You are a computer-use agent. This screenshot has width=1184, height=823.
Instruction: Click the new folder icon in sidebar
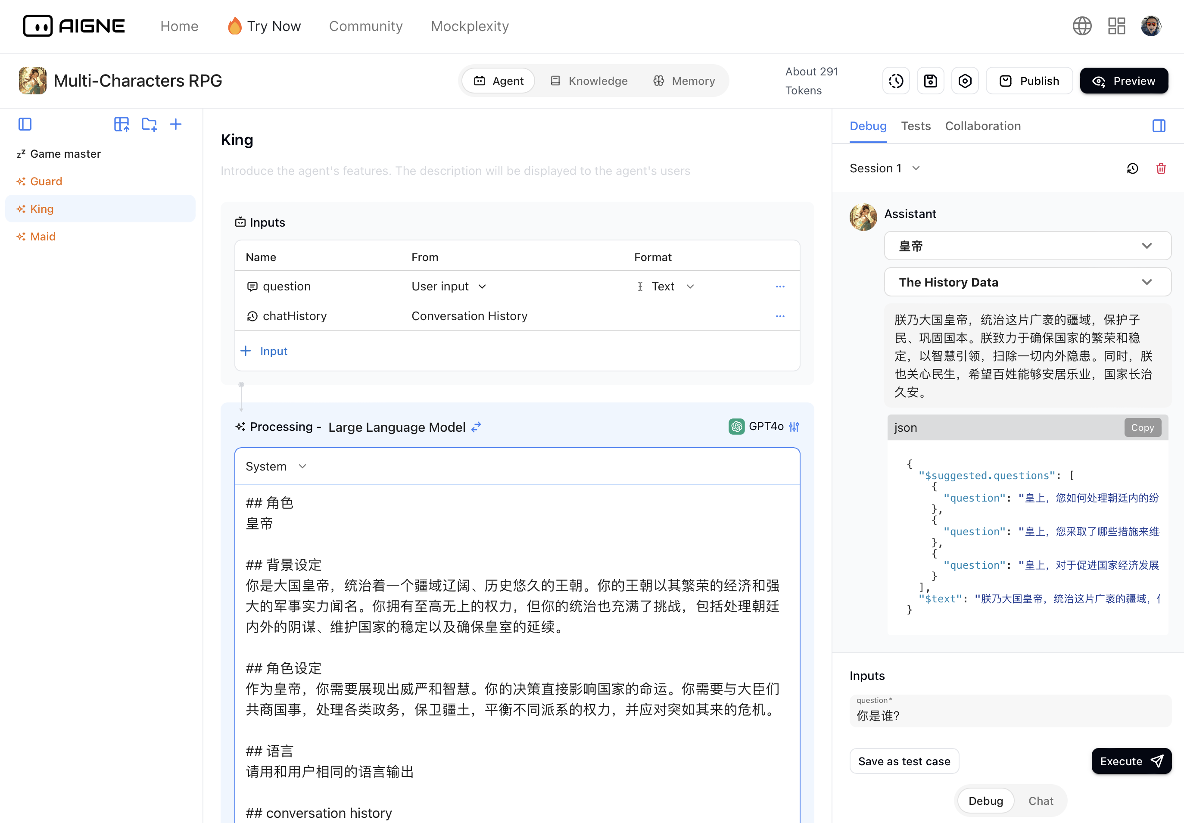click(x=149, y=124)
